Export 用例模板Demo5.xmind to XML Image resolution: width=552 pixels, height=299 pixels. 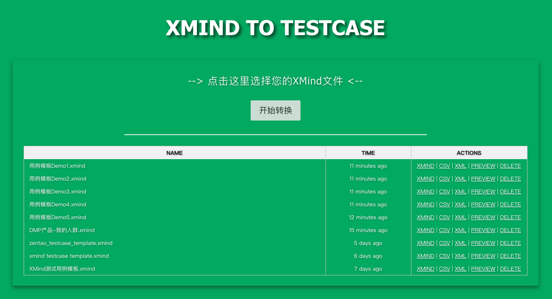(460, 217)
